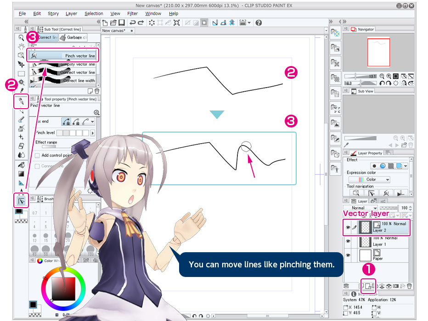Create a new vector layer
The image size is (428, 321).
pos(368,286)
